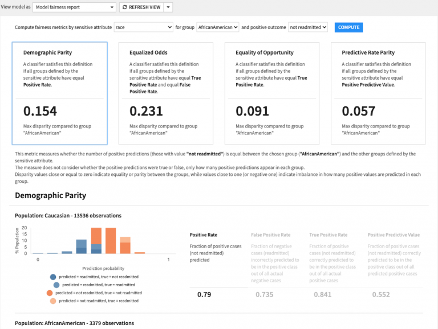Select the False Positive Rate column
Screen dimensions: 438x329
click(x=271, y=235)
